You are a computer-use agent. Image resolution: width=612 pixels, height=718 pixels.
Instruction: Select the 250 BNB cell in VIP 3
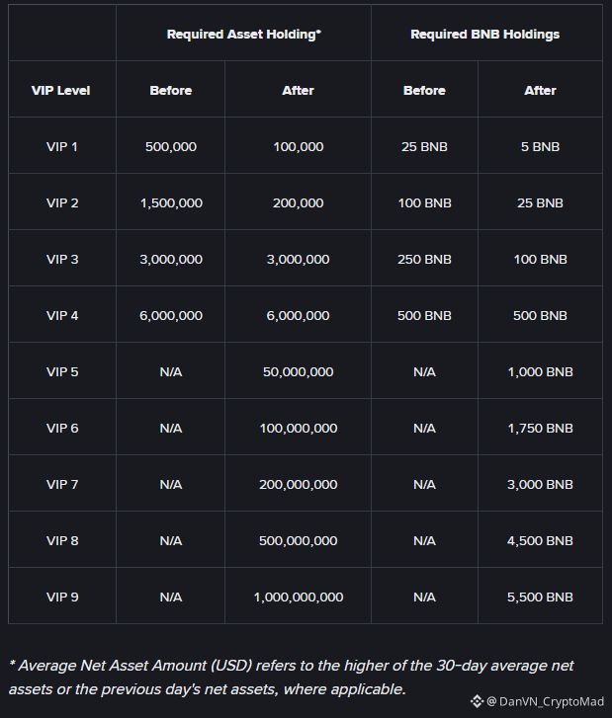click(x=424, y=260)
